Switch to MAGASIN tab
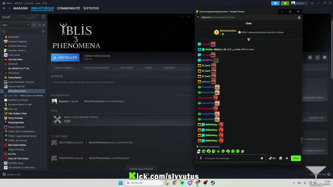The height and width of the screenshot is (187, 333). point(21,8)
